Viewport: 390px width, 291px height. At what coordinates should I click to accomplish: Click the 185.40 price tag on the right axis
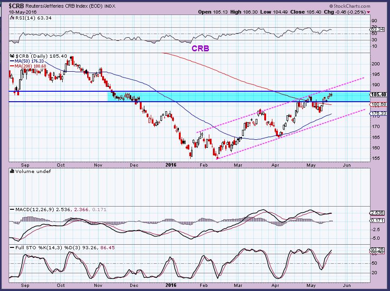[378, 94]
